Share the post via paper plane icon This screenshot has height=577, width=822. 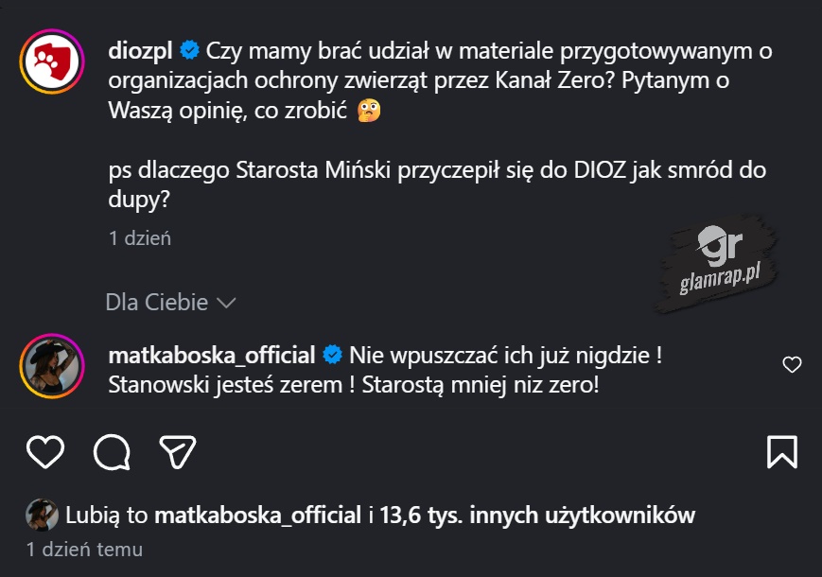(177, 451)
